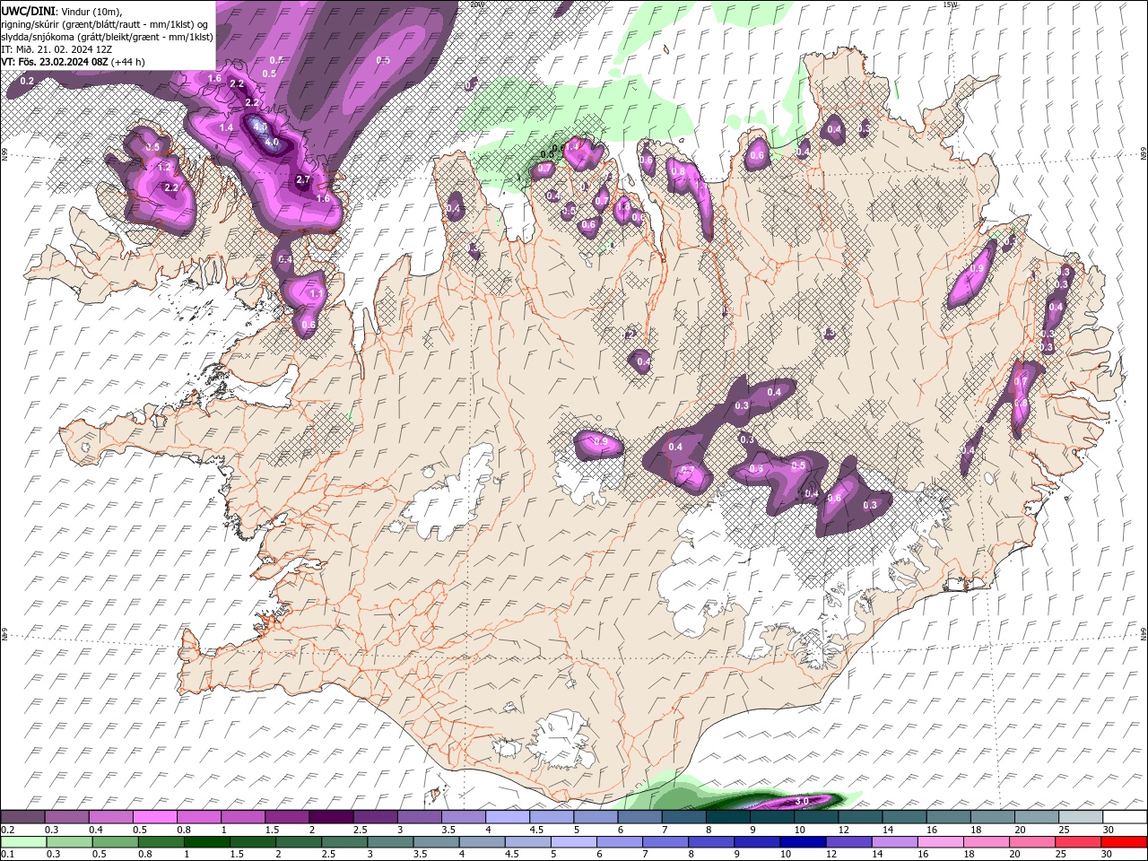Screen dimensions: 1148x861
Task: Click the initial time "IT: Mið. 21. 02. 2024 12Z"
Action: coord(56,49)
